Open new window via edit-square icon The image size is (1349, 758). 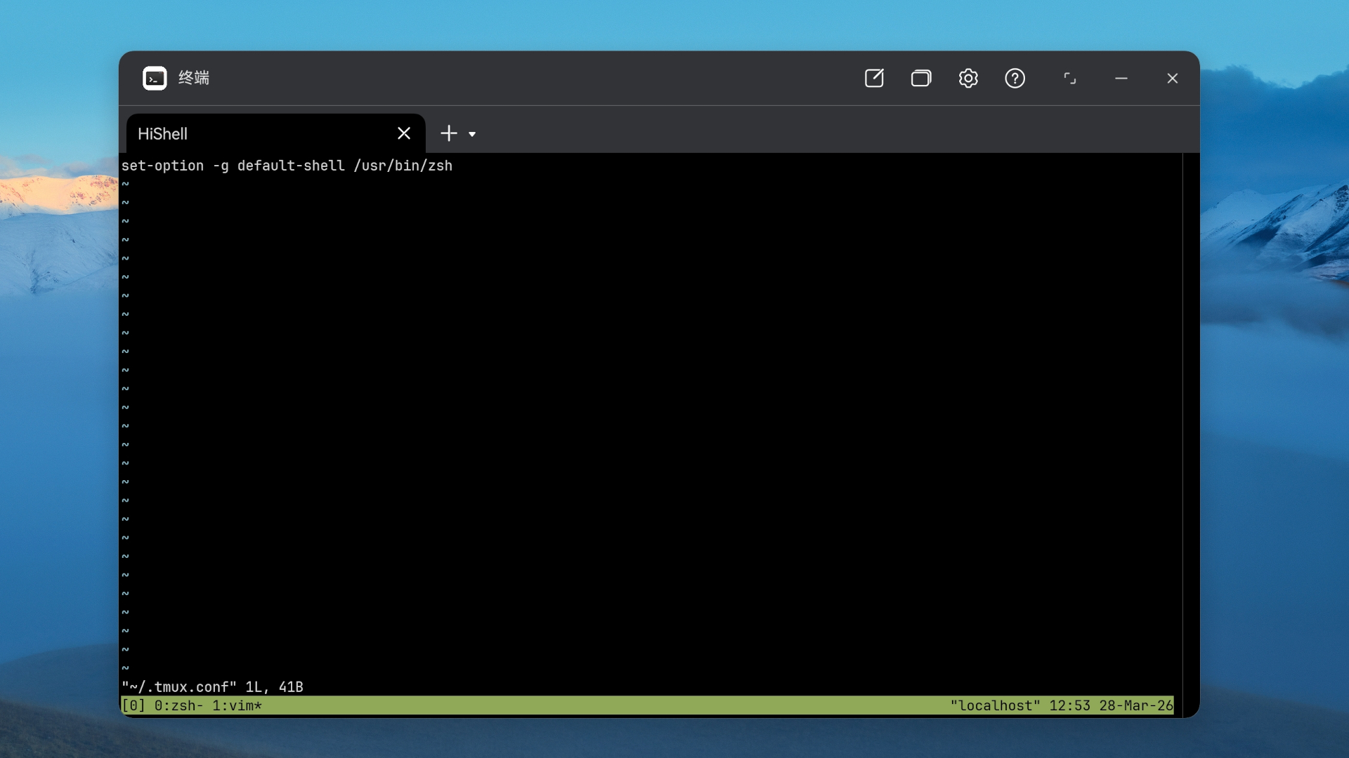(874, 78)
